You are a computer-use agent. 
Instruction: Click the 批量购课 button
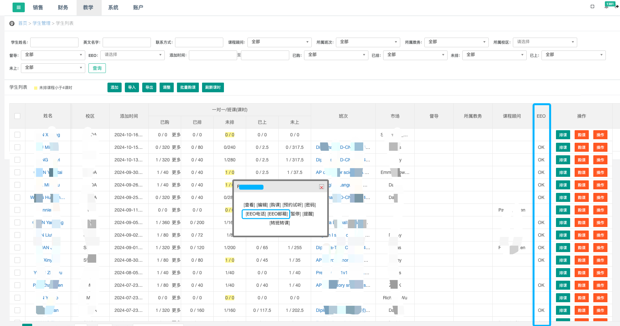tap(188, 87)
